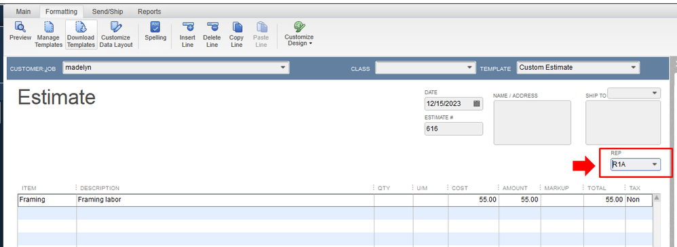The width and height of the screenshot is (677, 247).
Task: Click the Total cell 55.00
Action: pos(604,200)
